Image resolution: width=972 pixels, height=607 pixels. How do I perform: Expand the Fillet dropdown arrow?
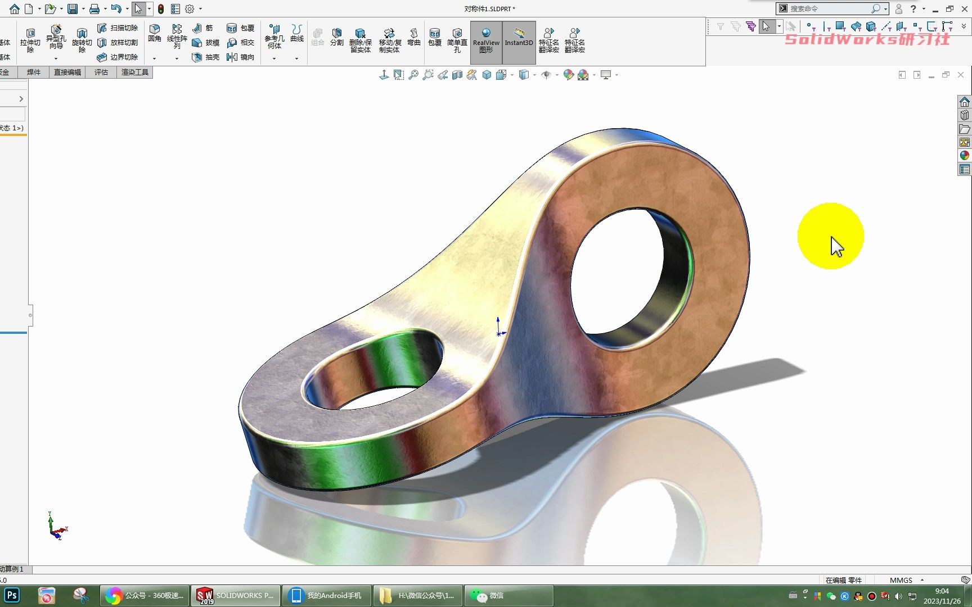tap(155, 58)
